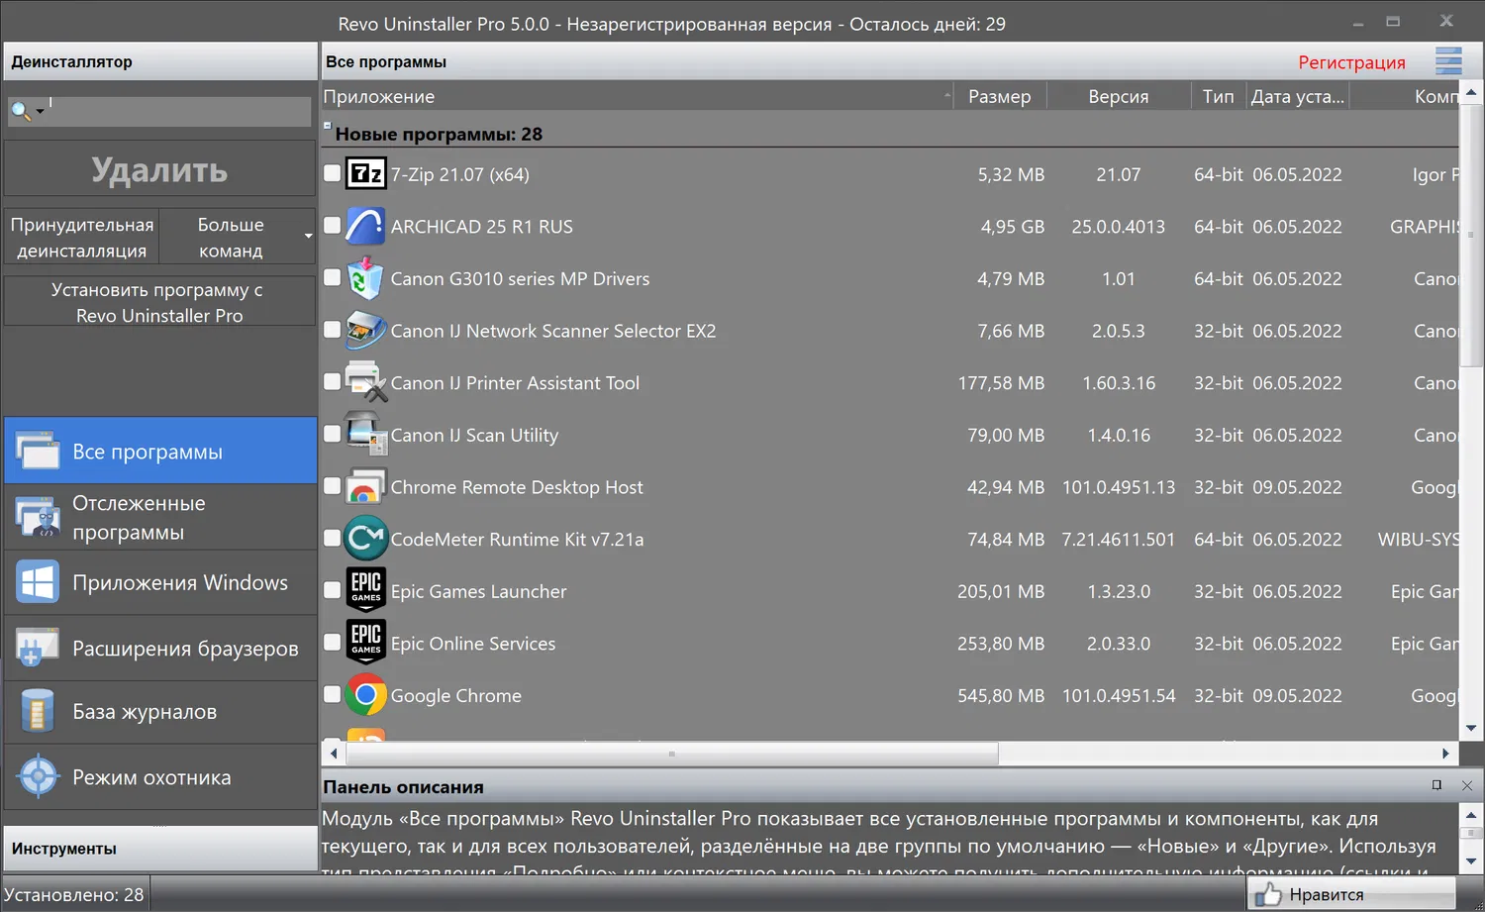Click the Chrome Remote Desktop Host icon
This screenshot has height=912, width=1485.
(x=365, y=487)
